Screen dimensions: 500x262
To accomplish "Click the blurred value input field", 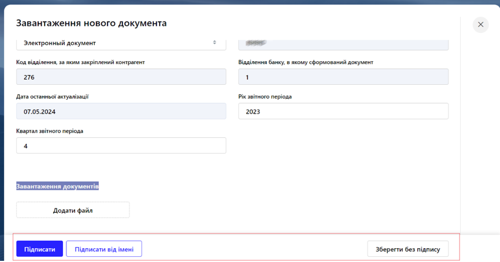I will (343, 44).
